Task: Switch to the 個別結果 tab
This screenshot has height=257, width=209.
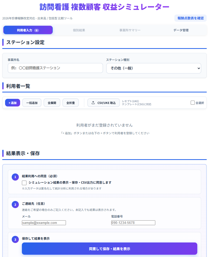Action: pyautogui.click(x=79, y=30)
